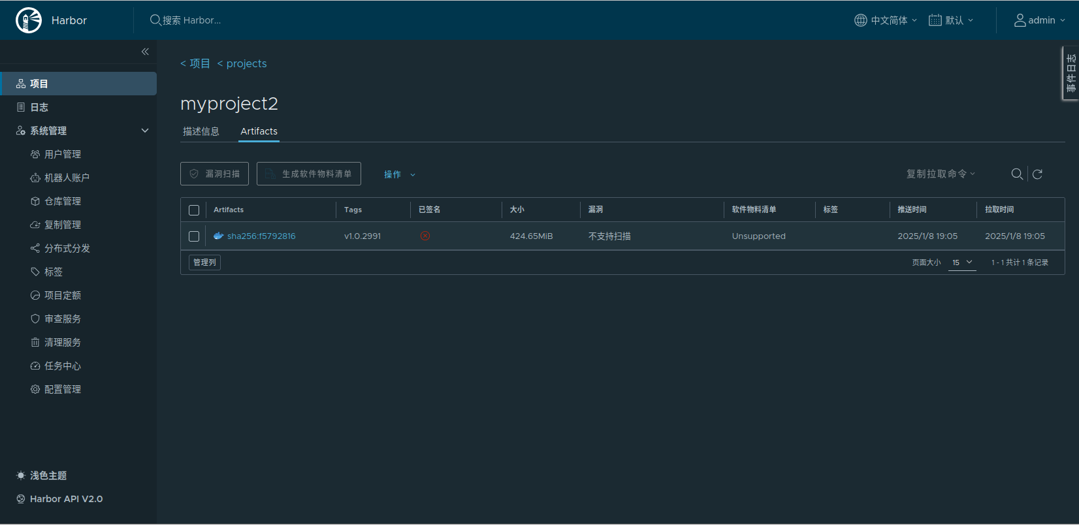Toggle the select-all artifacts checkbox
The image size is (1079, 525).
[x=194, y=210]
